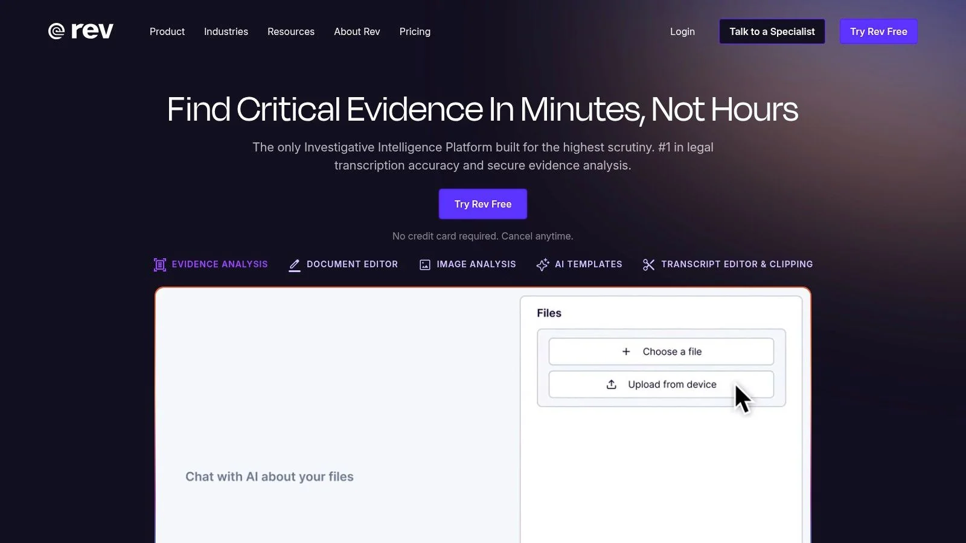Click Upload from device button
966x543 pixels.
click(x=661, y=384)
